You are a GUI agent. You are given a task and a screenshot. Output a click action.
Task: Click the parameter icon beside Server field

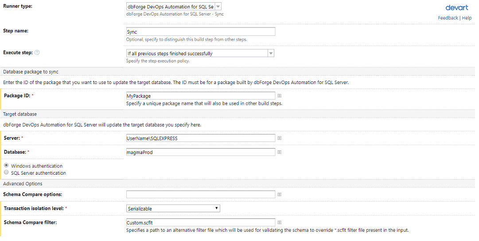click(x=279, y=138)
